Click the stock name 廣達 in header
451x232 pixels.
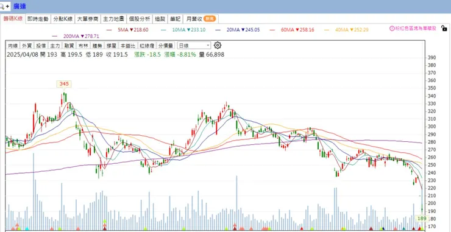(20, 6)
